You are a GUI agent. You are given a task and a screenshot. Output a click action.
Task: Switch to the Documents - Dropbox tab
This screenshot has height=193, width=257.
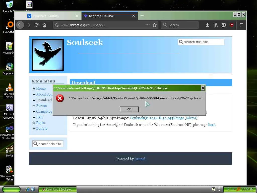48,16
